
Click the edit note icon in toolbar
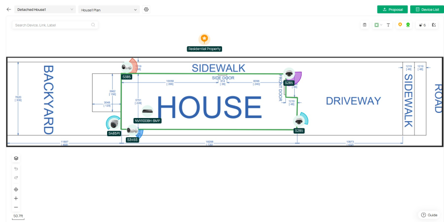(x=434, y=25)
